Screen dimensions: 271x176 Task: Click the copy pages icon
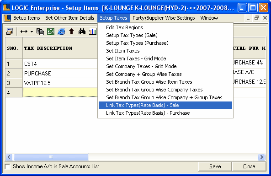click(40, 32)
